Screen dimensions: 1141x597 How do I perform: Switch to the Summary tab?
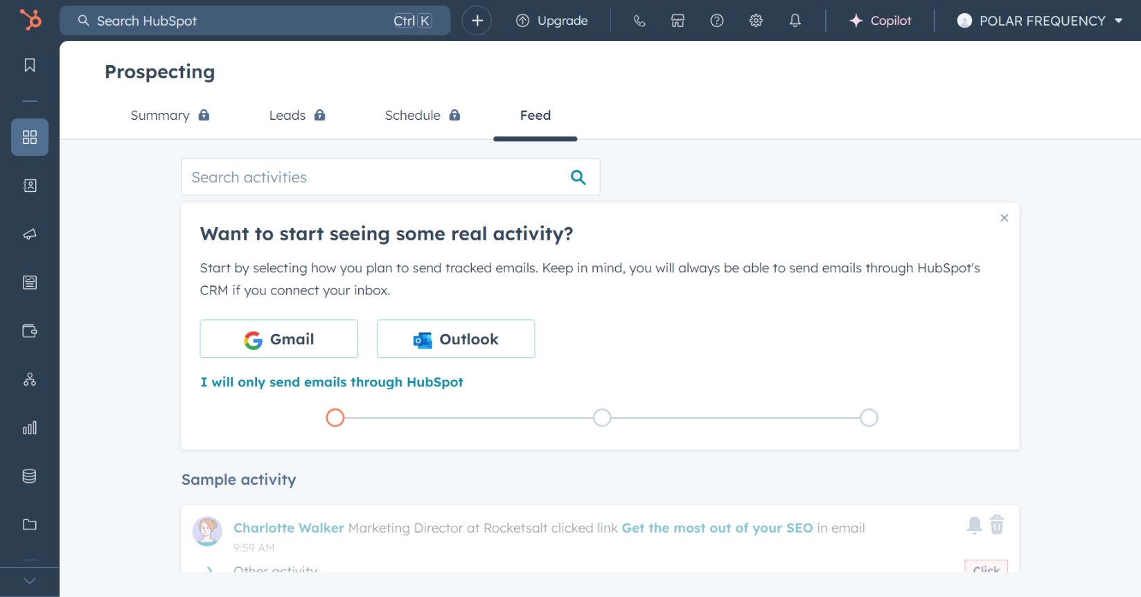(x=160, y=116)
